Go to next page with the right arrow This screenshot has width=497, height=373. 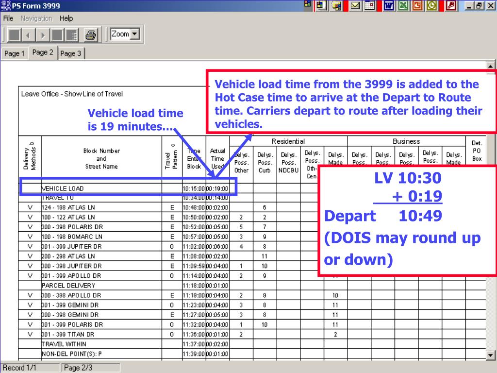[43, 35]
